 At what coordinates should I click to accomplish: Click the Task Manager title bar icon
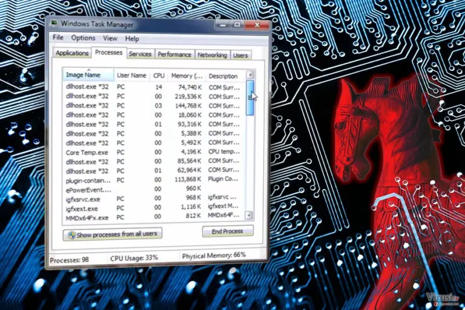point(54,23)
